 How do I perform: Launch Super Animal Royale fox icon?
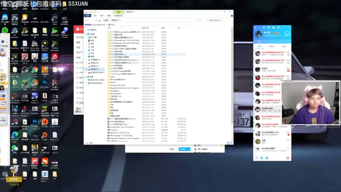click(35, 85)
